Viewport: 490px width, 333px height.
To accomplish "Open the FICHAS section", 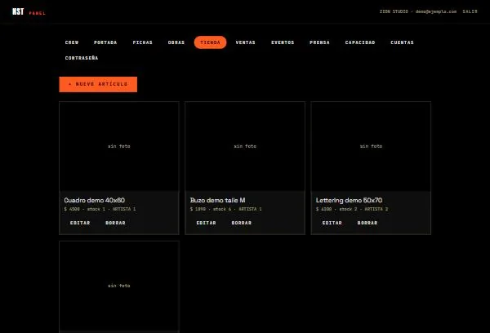I will (142, 42).
